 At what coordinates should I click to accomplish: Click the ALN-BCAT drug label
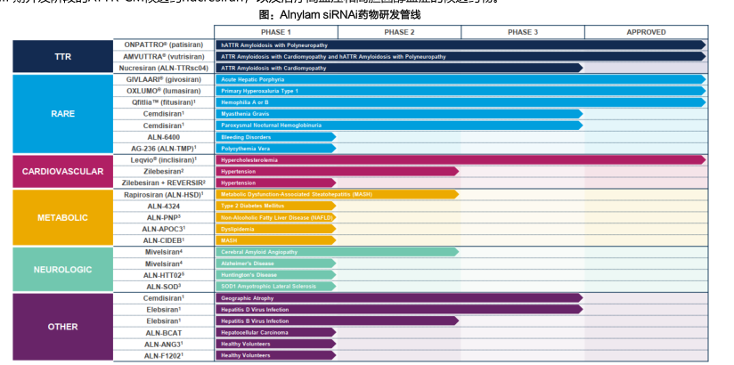coord(164,332)
